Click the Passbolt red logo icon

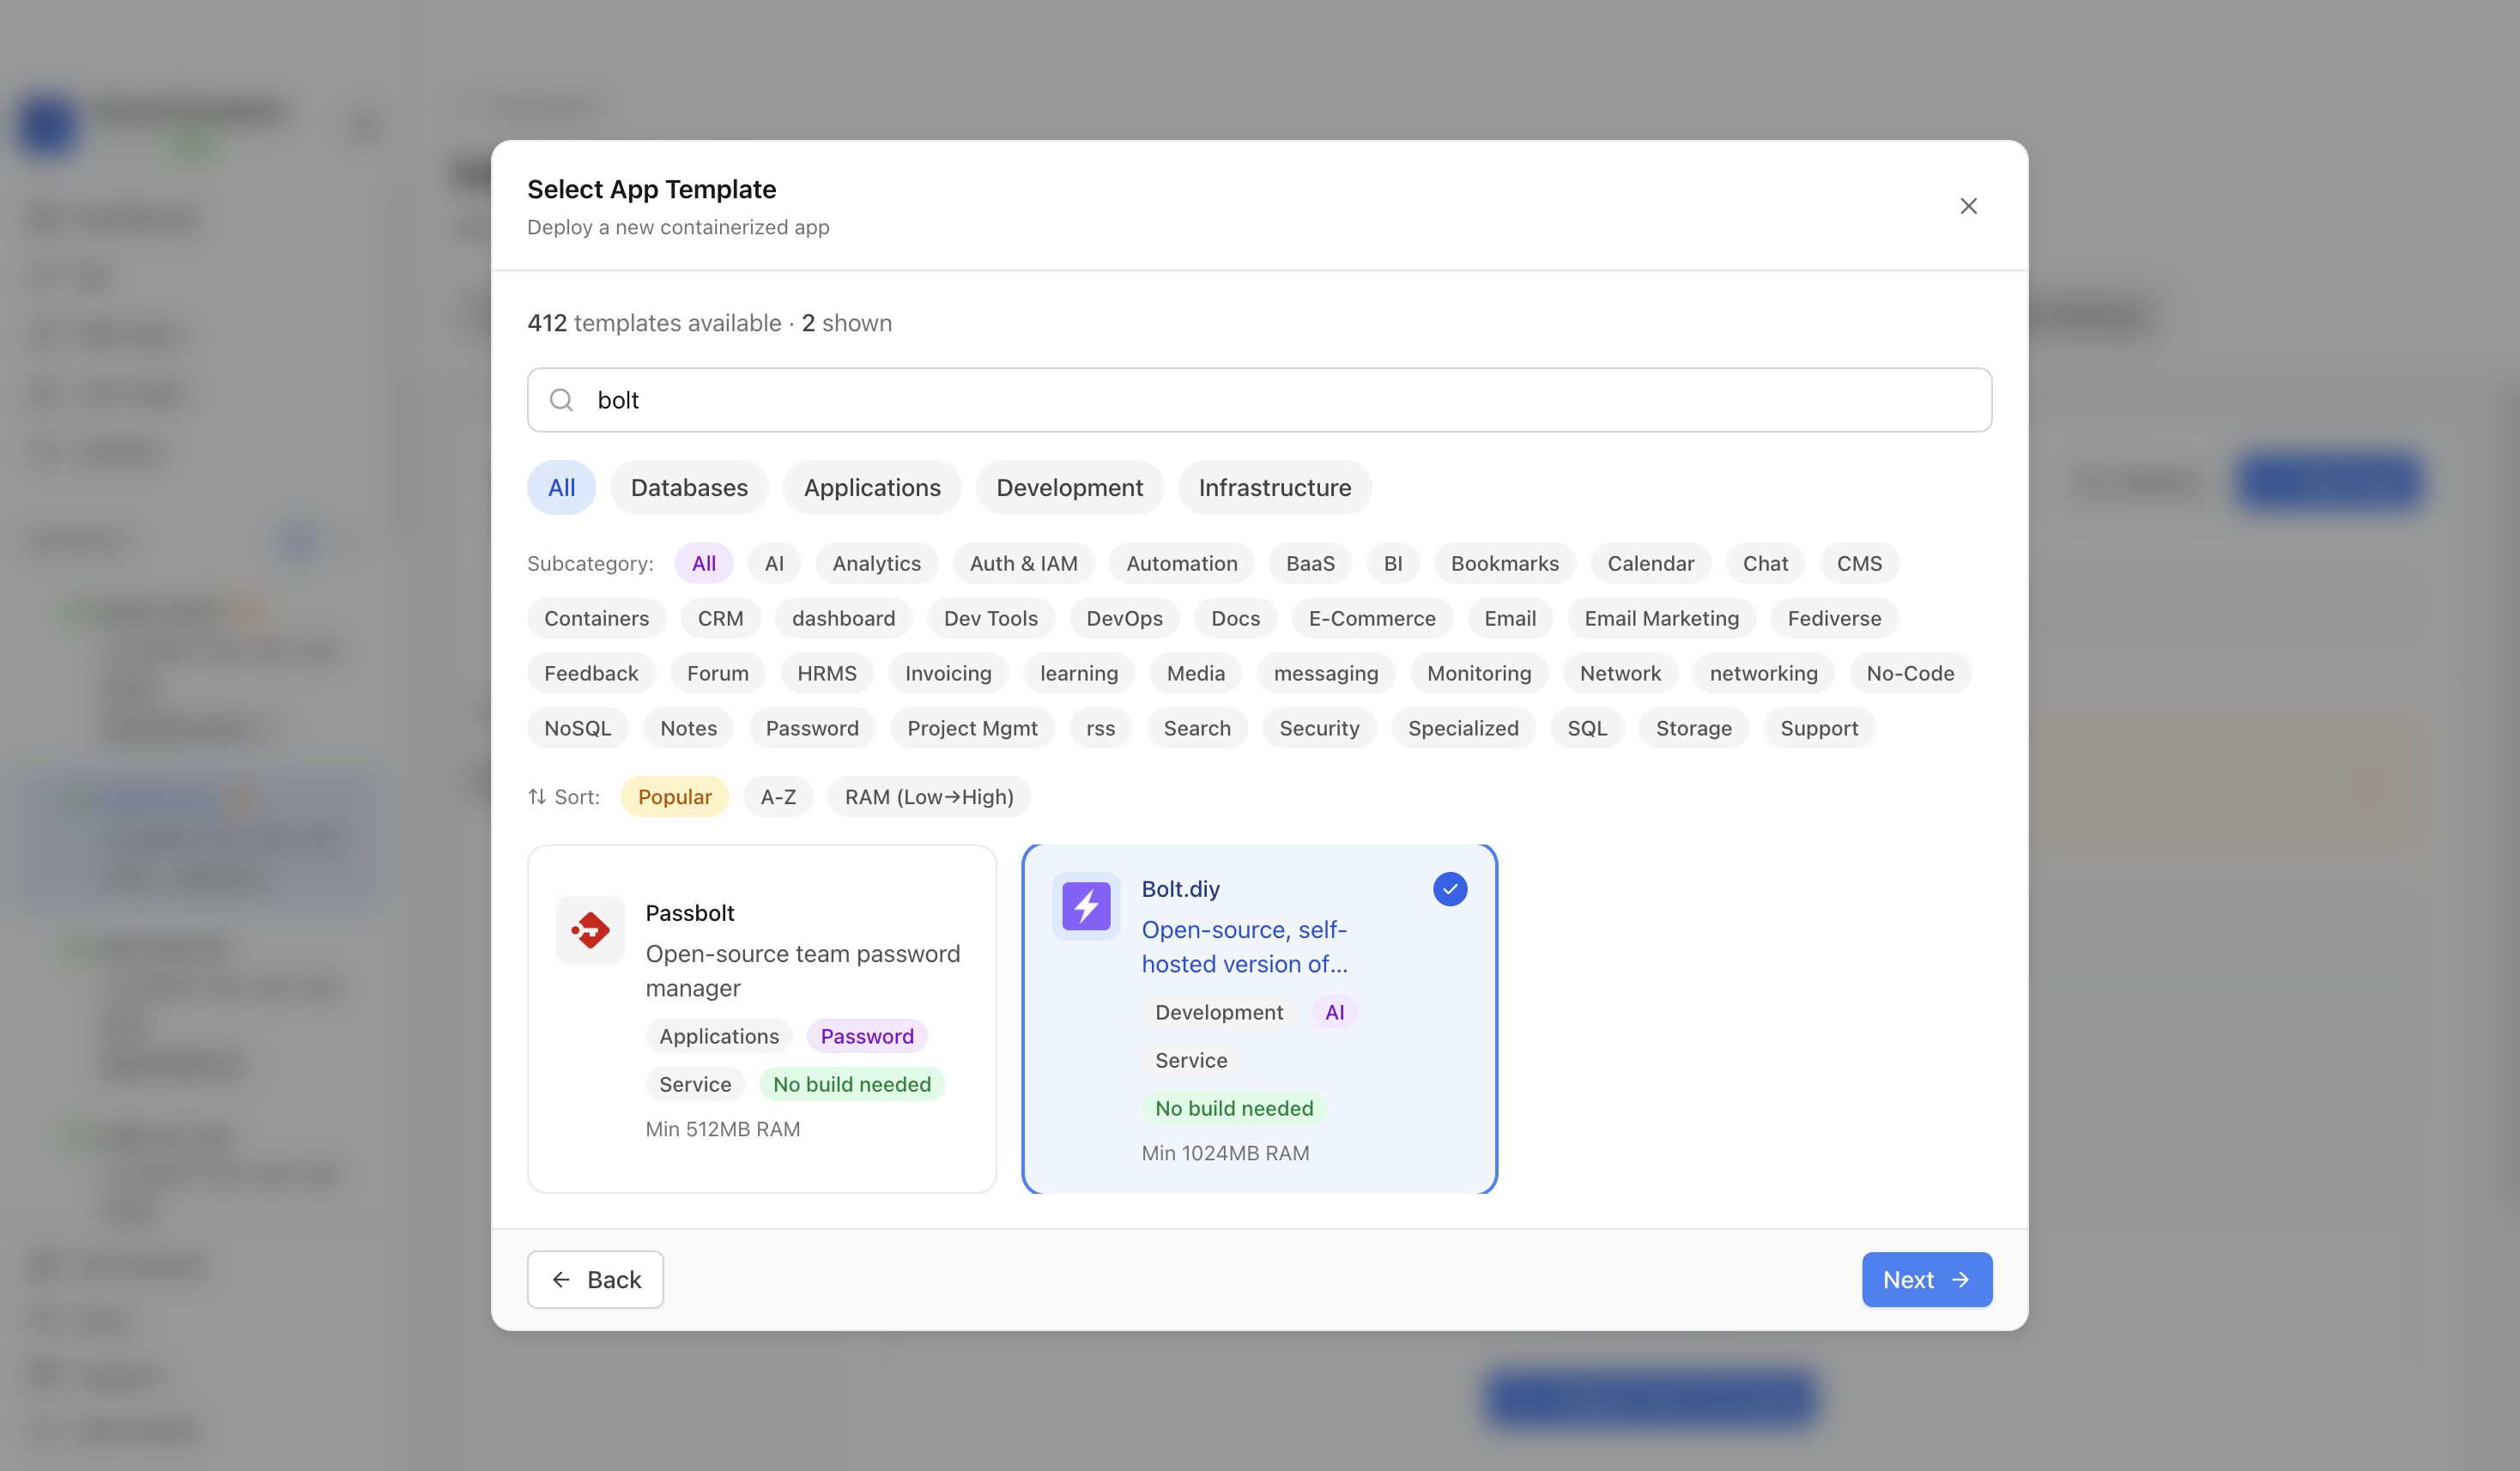coord(590,930)
